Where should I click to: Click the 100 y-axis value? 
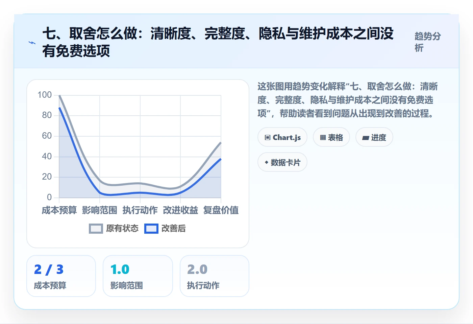[45, 95]
